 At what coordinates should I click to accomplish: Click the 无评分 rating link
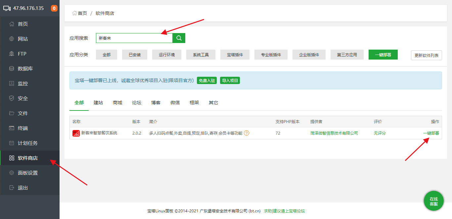pyautogui.click(x=380, y=133)
